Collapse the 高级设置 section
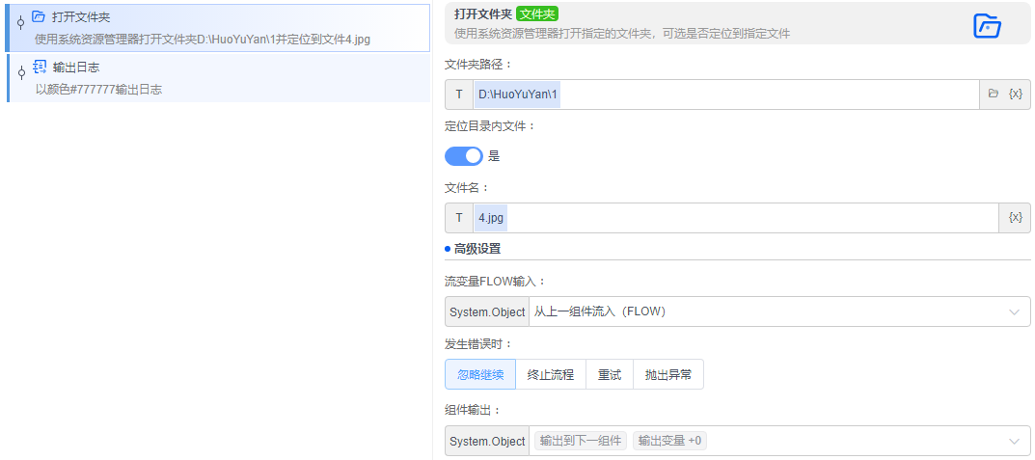Image resolution: width=1035 pixels, height=460 pixels. click(x=477, y=249)
